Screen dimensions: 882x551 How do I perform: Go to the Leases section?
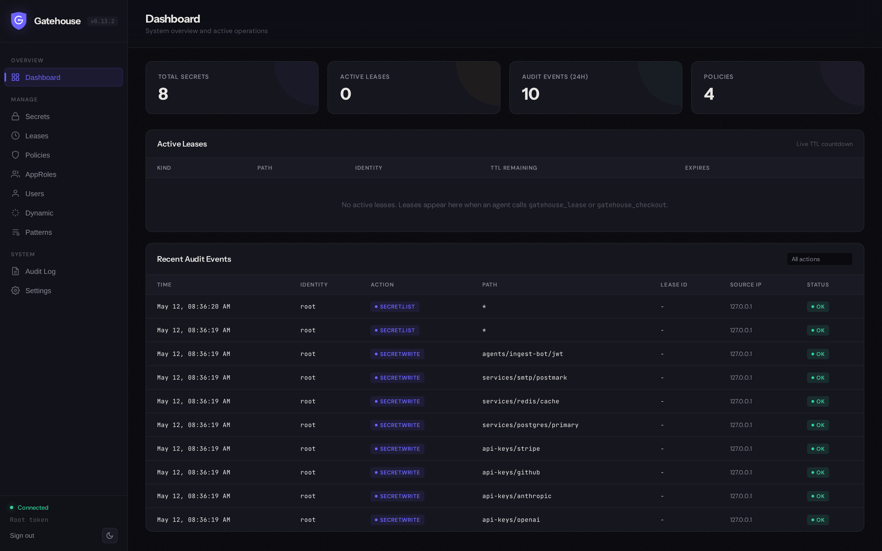tap(63, 136)
